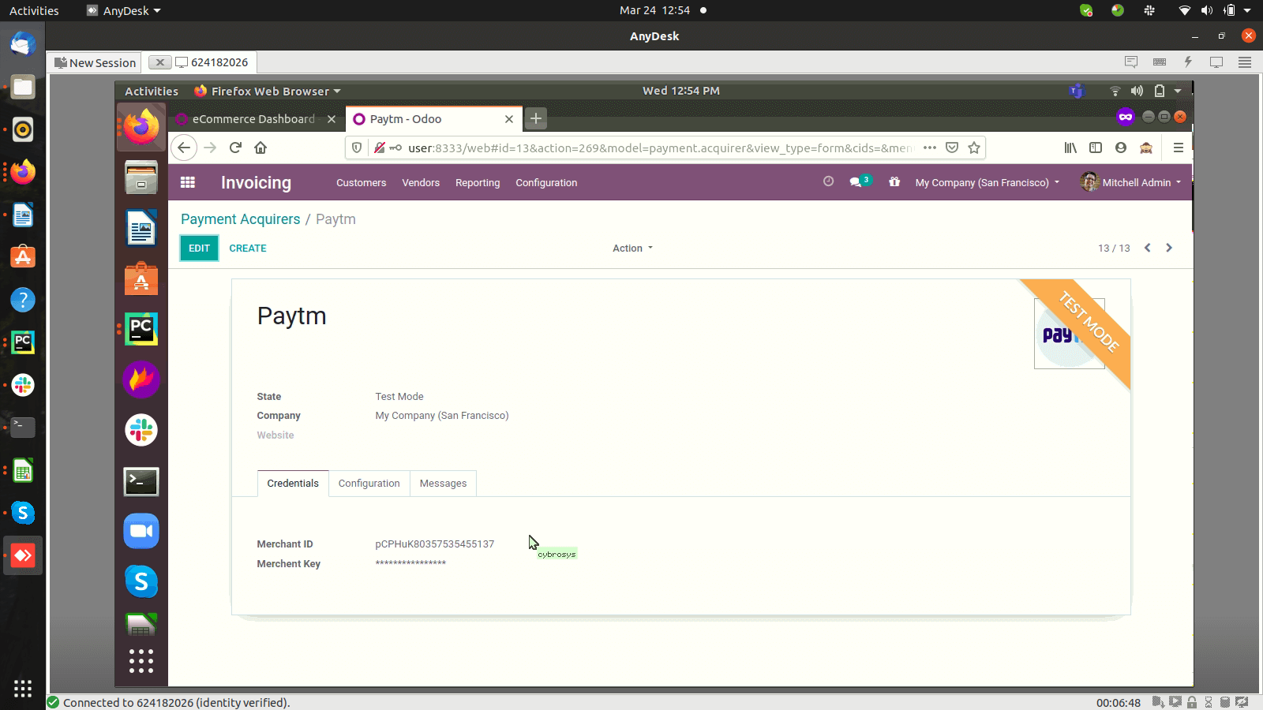
Task: Open remote system status menu arrow
Action: pyautogui.click(x=1178, y=91)
